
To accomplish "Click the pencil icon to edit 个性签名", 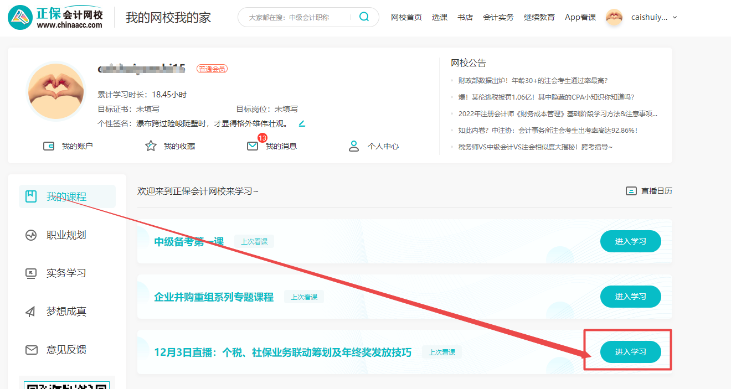I will pyautogui.click(x=302, y=123).
